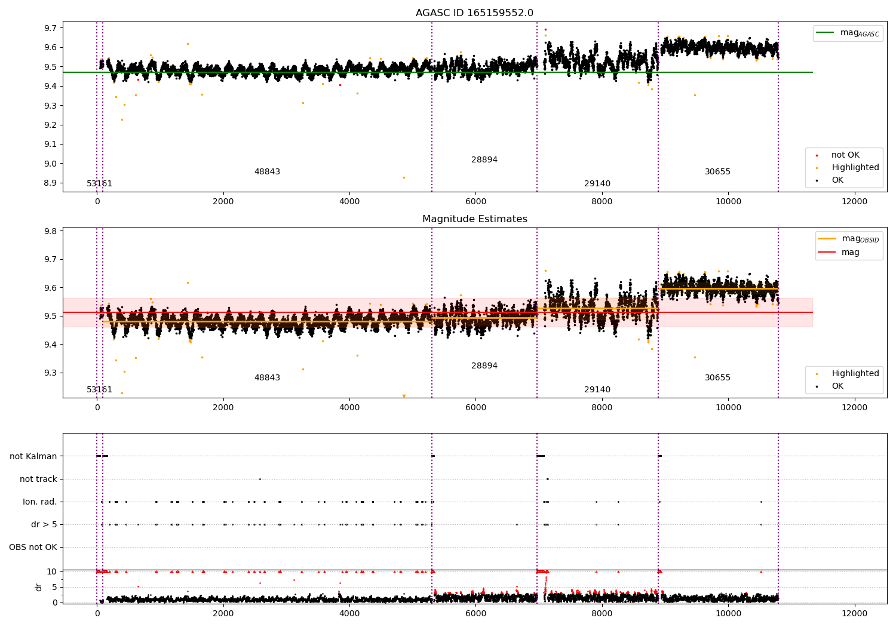This screenshot has height=627, width=896.
Task: Click x-tick '12000' under the bottom plot
Action: 854,613
